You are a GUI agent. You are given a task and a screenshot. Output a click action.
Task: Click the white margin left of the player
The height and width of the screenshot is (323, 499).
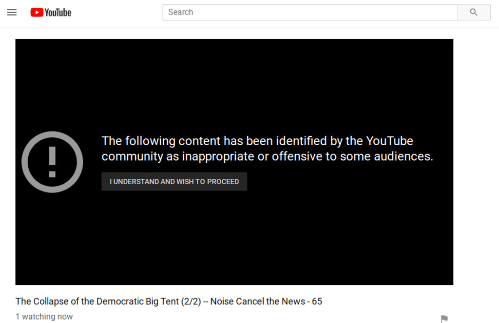tap(7, 161)
